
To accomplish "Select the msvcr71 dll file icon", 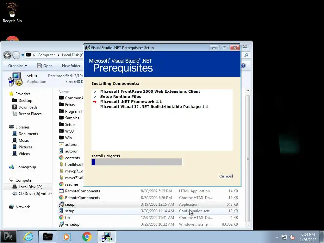I will tap(61, 178).
